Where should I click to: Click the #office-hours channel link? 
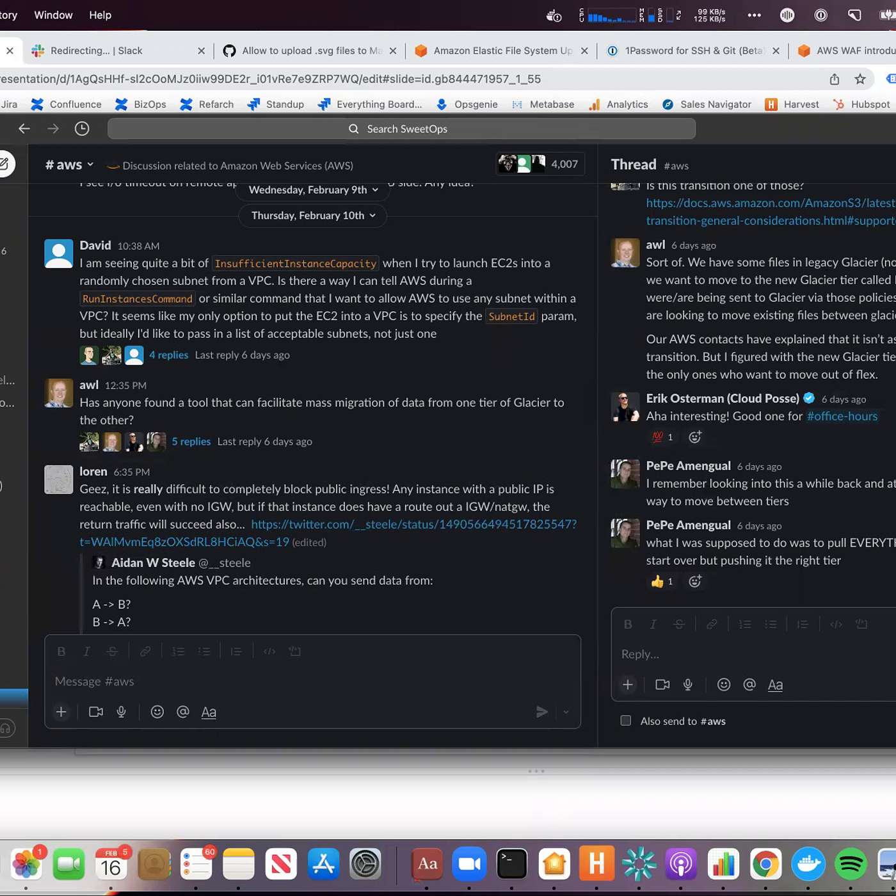(842, 416)
